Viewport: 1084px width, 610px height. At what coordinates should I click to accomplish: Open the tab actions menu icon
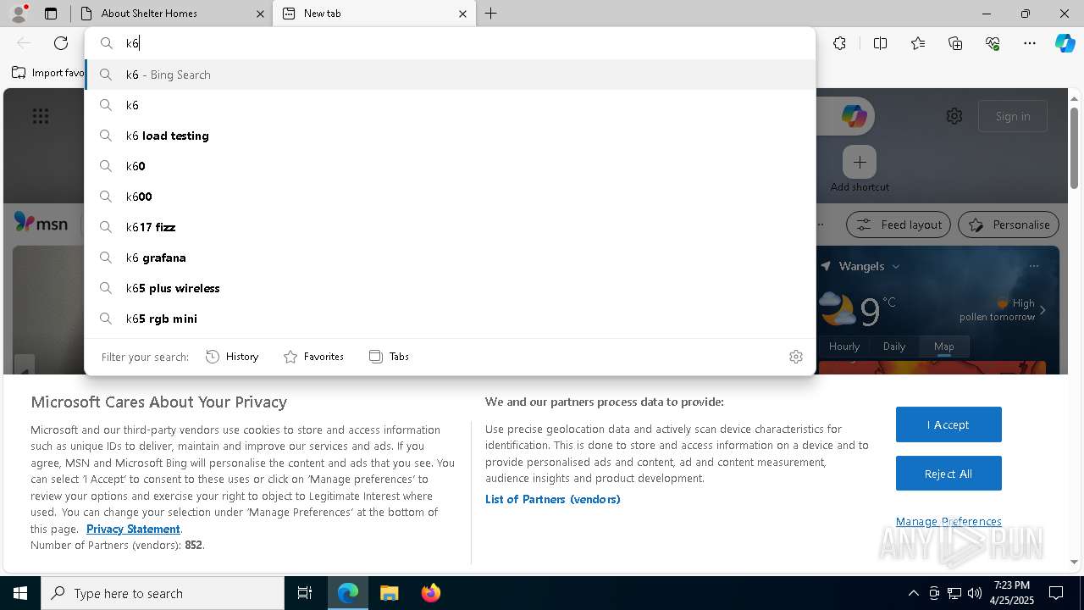[51, 14]
